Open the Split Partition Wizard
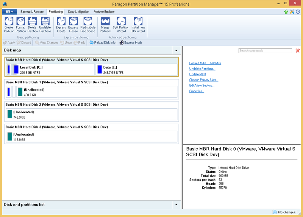The height and width of the screenshot is (217, 303). (121, 25)
